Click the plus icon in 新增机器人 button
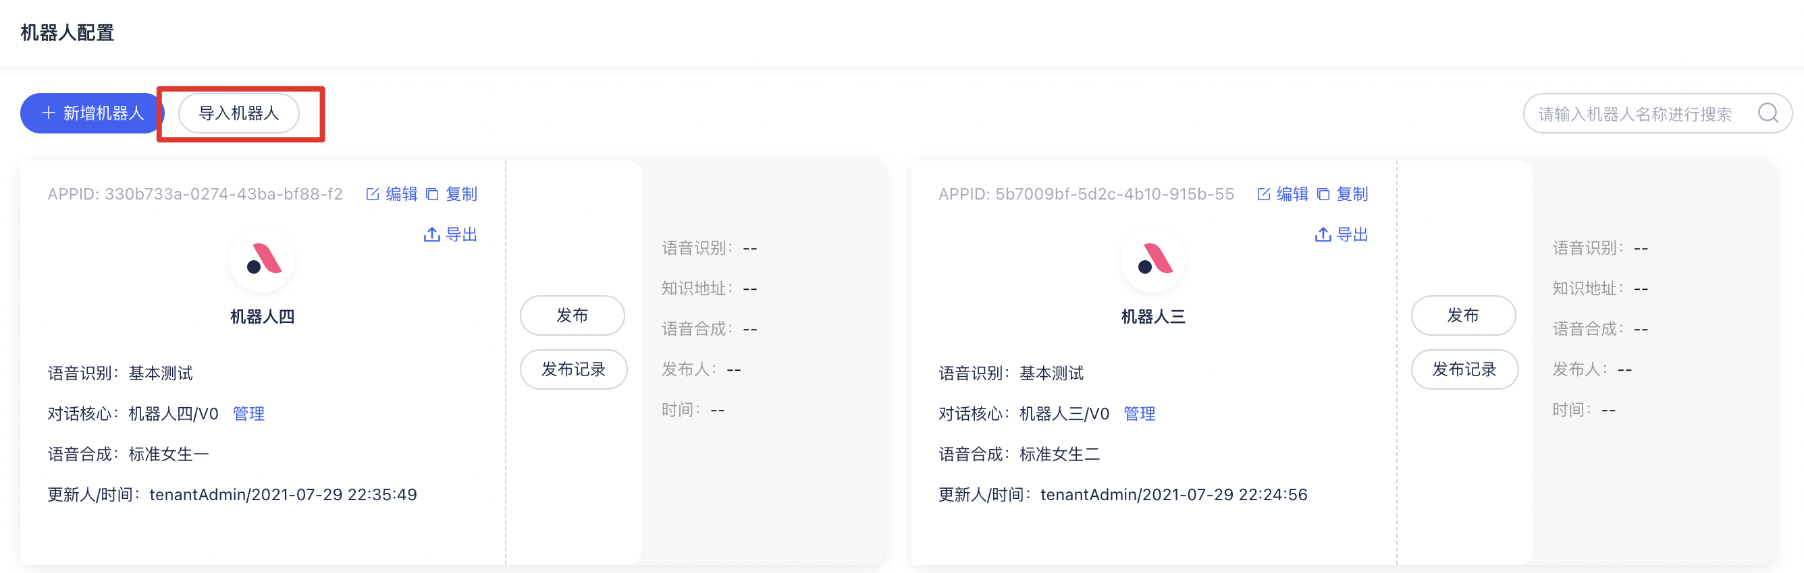Screen dimensions: 1804x573 coord(49,113)
